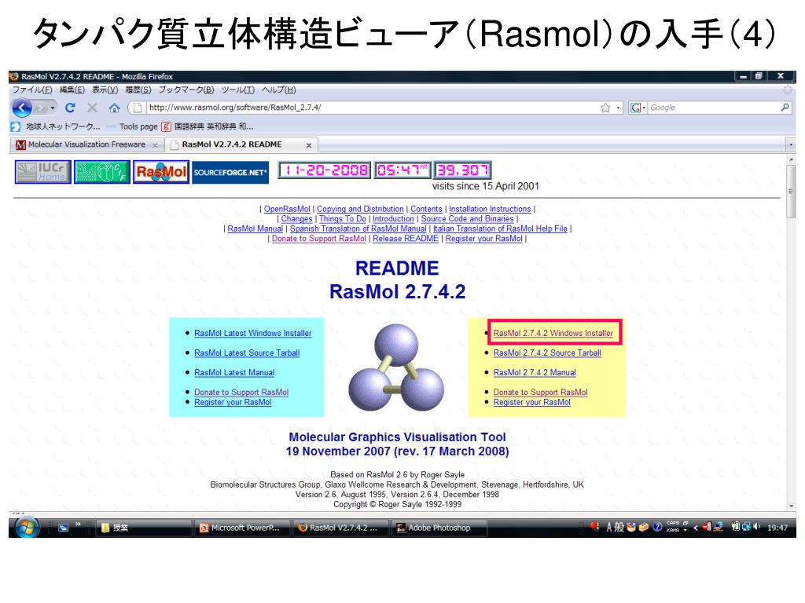
Task: Open the Things To Do link
Action: click(x=343, y=219)
